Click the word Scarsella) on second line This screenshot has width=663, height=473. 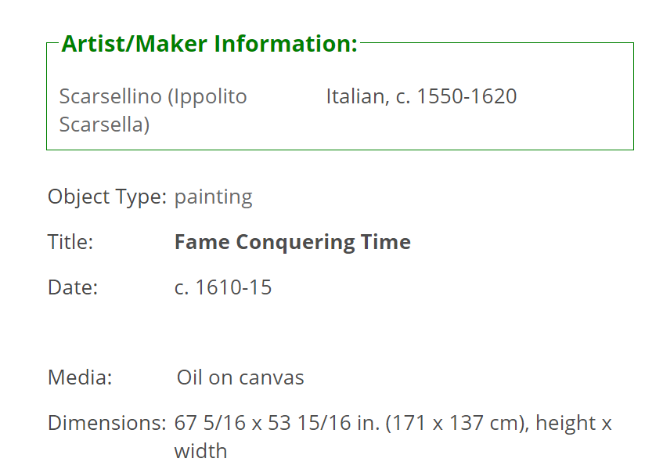(x=104, y=125)
